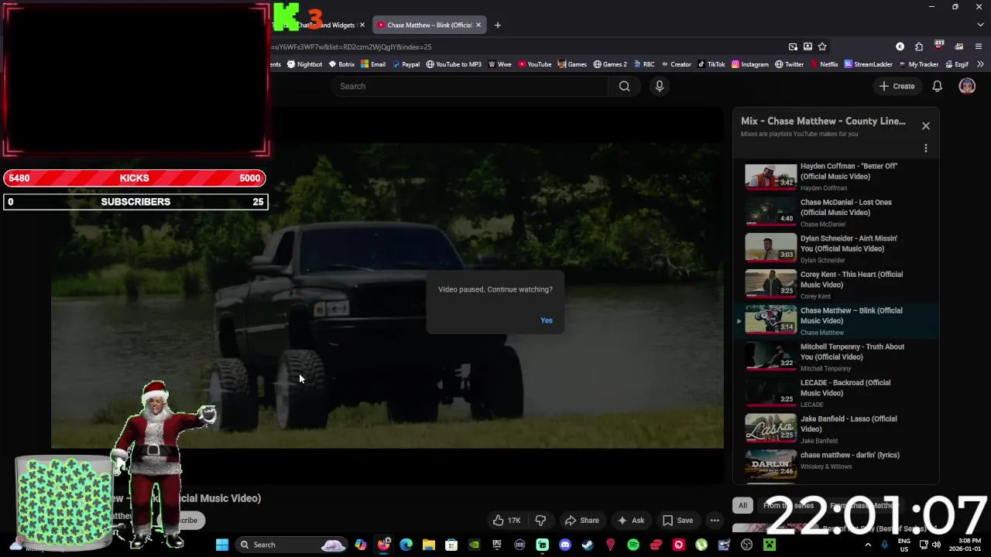Start voice search with the microphone
The image size is (991, 557).
660,87
